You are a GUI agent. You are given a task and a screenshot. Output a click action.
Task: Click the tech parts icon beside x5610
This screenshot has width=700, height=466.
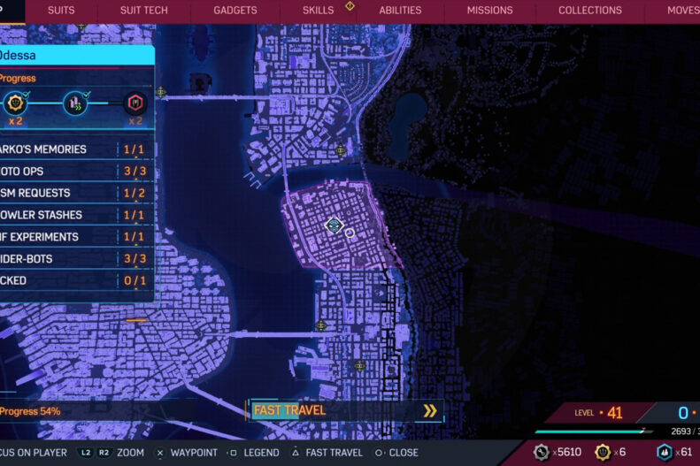point(541,452)
